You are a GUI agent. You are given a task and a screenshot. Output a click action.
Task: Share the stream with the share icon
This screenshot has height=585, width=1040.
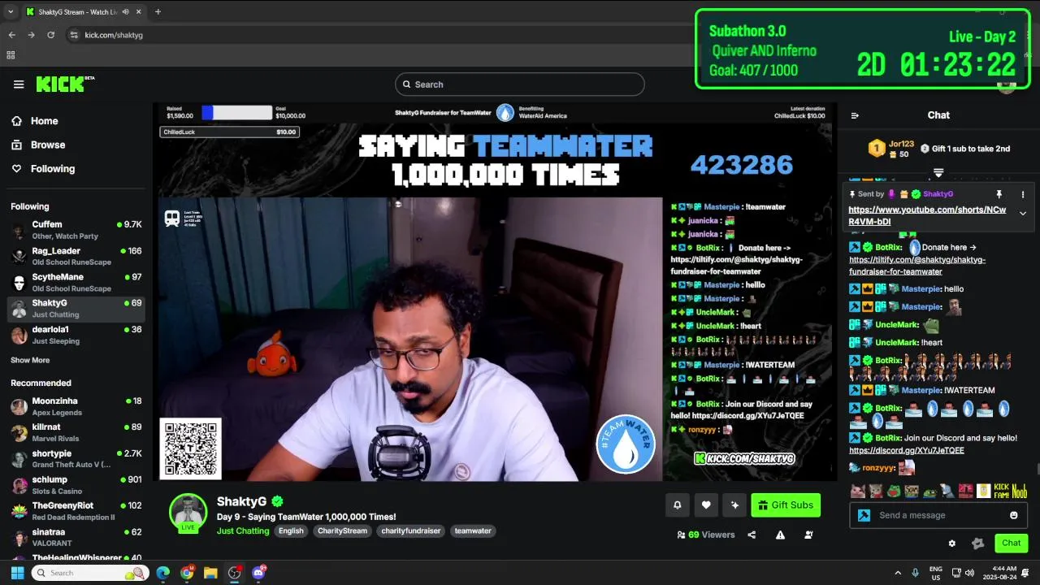coord(752,535)
